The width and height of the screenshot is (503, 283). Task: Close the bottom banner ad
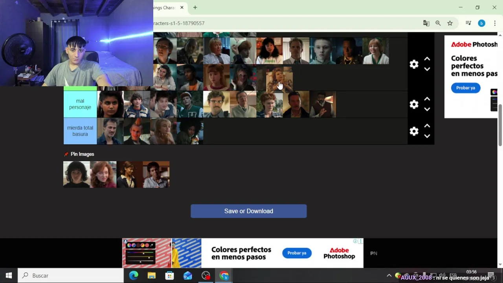point(360,241)
